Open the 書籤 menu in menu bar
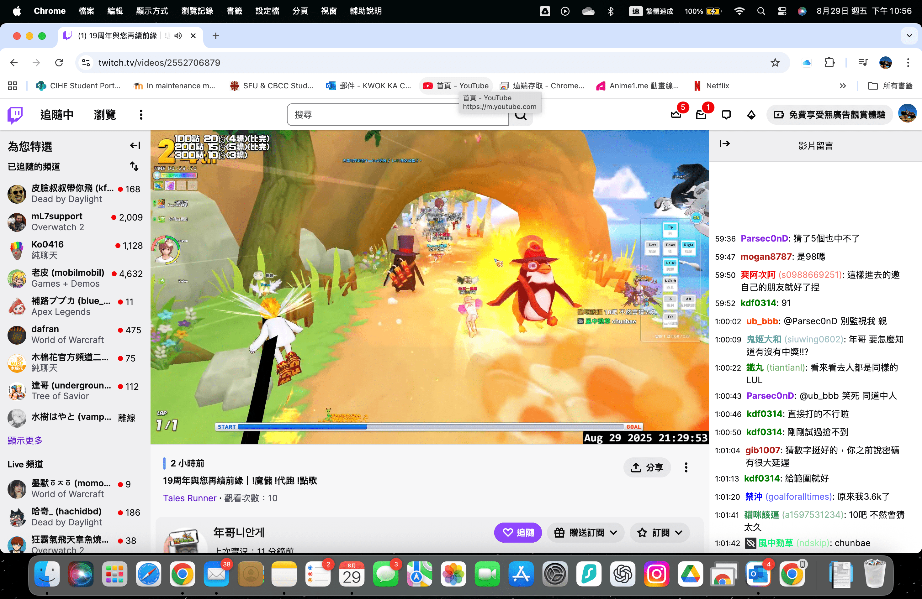Viewport: 922px width, 599px height. pos(234,11)
